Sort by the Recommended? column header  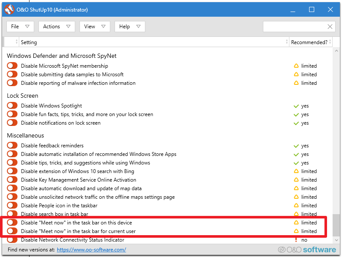click(311, 42)
